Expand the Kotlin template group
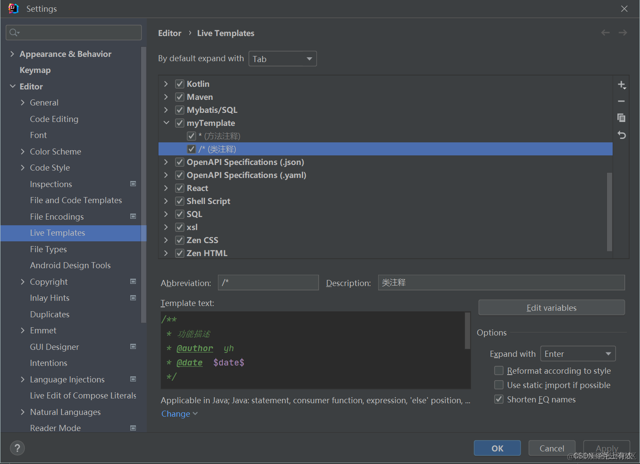This screenshot has width=640, height=464. [x=166, y=84]
